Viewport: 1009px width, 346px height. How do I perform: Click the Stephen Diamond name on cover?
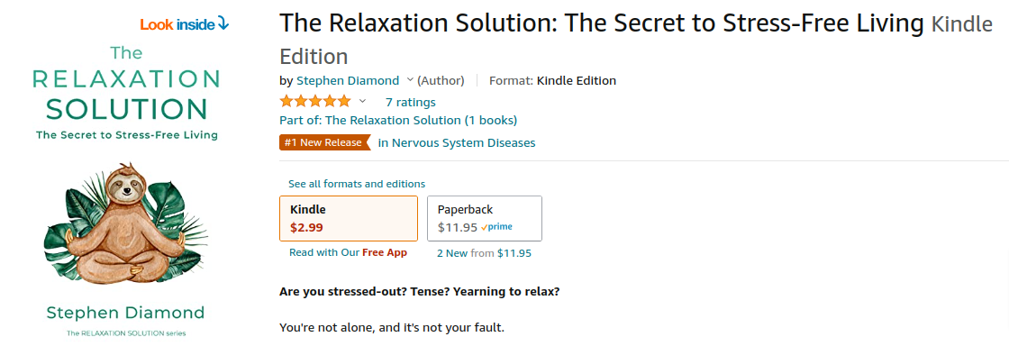[x=125, y=314]
